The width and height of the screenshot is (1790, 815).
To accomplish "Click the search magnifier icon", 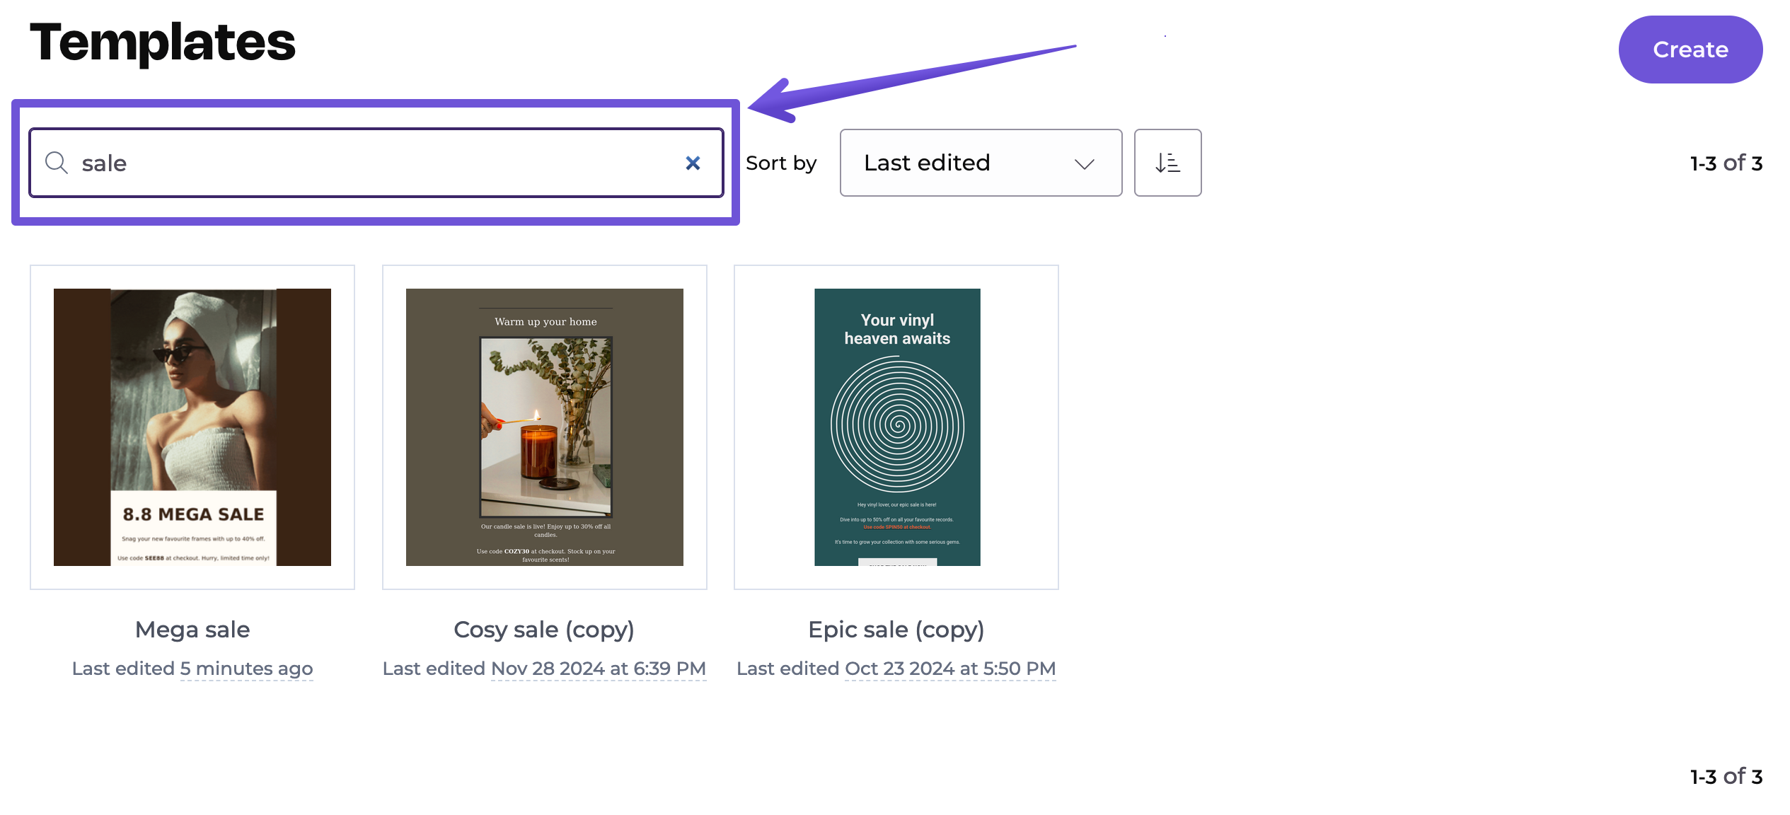I will pos(57,163).
